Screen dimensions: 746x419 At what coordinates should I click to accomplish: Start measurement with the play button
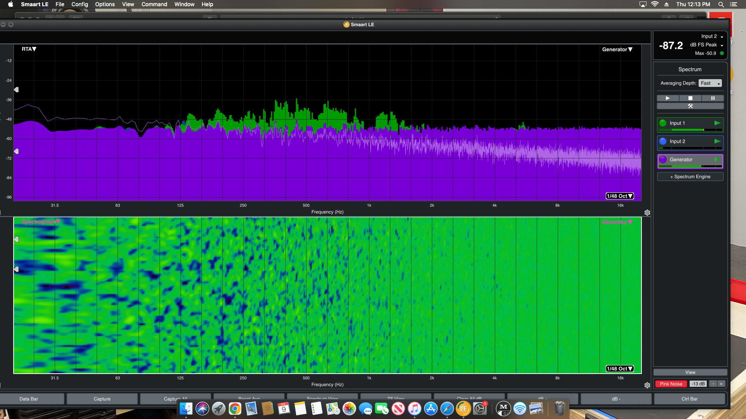click(x=668, y=98)
